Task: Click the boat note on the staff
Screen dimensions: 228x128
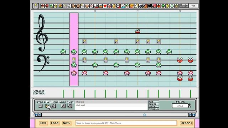Action: click(x=138, y=31)
